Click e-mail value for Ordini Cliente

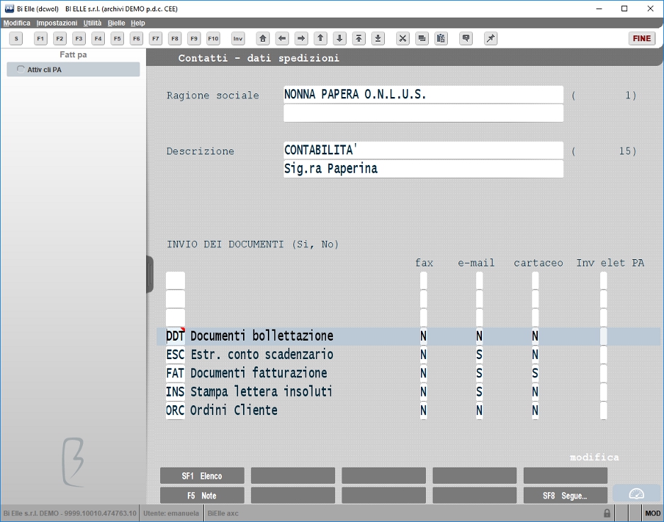tap(479, 411)
